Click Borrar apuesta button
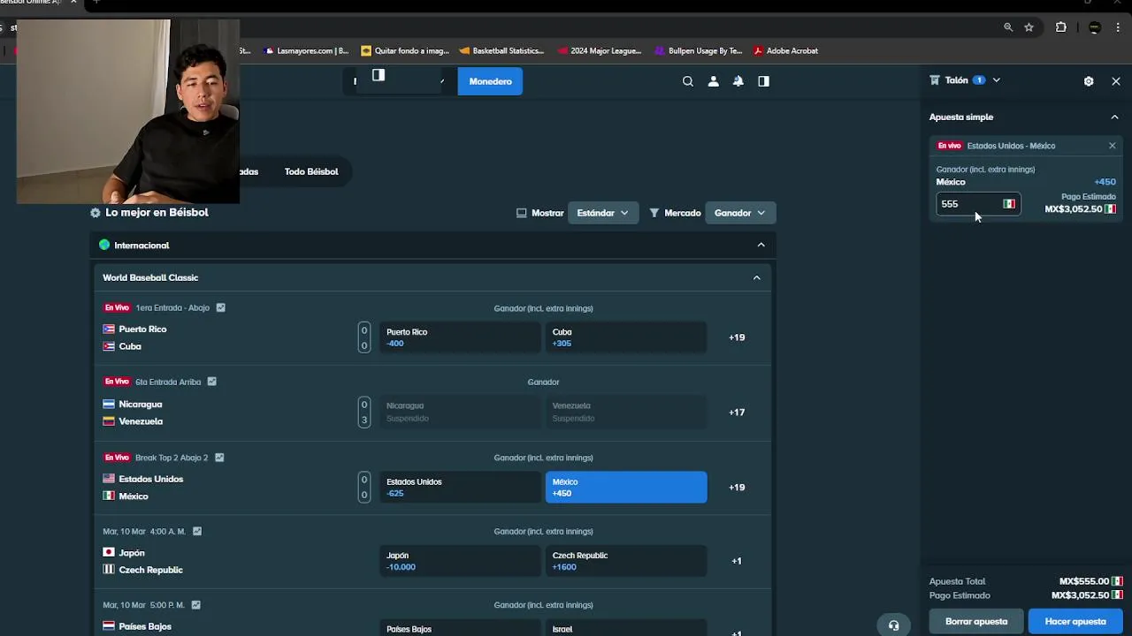 976,622
